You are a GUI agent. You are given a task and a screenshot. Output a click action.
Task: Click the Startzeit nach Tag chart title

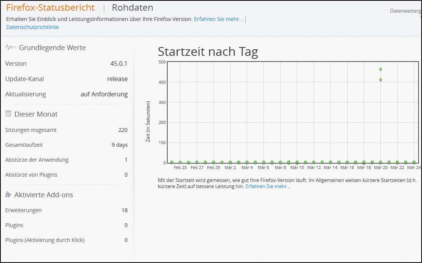click(208, 52)
